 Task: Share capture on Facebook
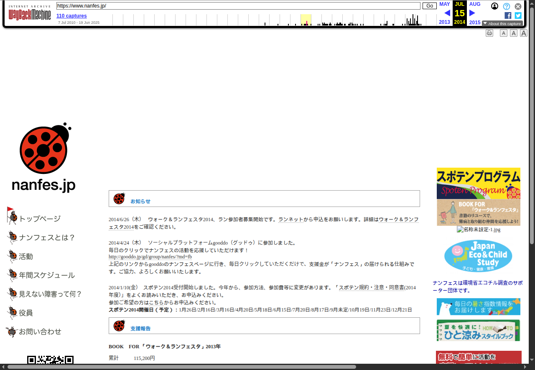point(508,15)
